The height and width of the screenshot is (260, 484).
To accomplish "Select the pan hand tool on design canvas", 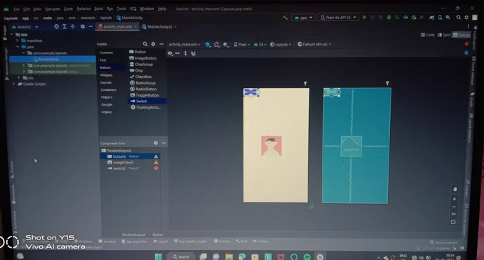I will pyautogui.click(x=454, y=189).
